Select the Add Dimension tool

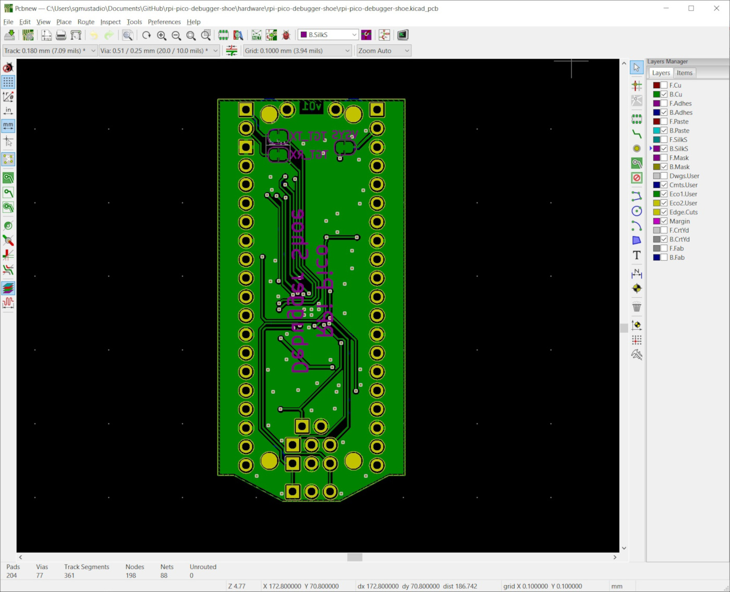pyautogui.click(x=637, y=274)
